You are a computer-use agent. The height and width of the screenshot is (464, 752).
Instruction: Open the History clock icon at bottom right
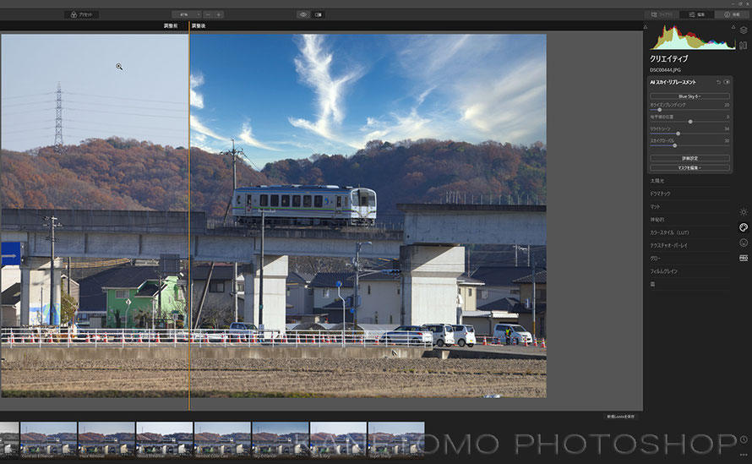click(x=744, y=439)
